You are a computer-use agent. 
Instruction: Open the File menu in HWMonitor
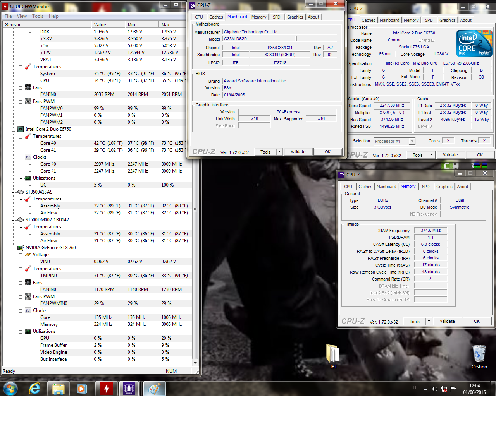(x=8, y=16)
